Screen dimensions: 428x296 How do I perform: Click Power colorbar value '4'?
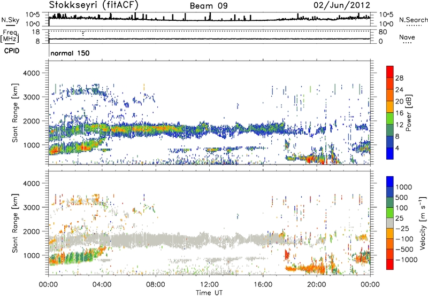398,148
